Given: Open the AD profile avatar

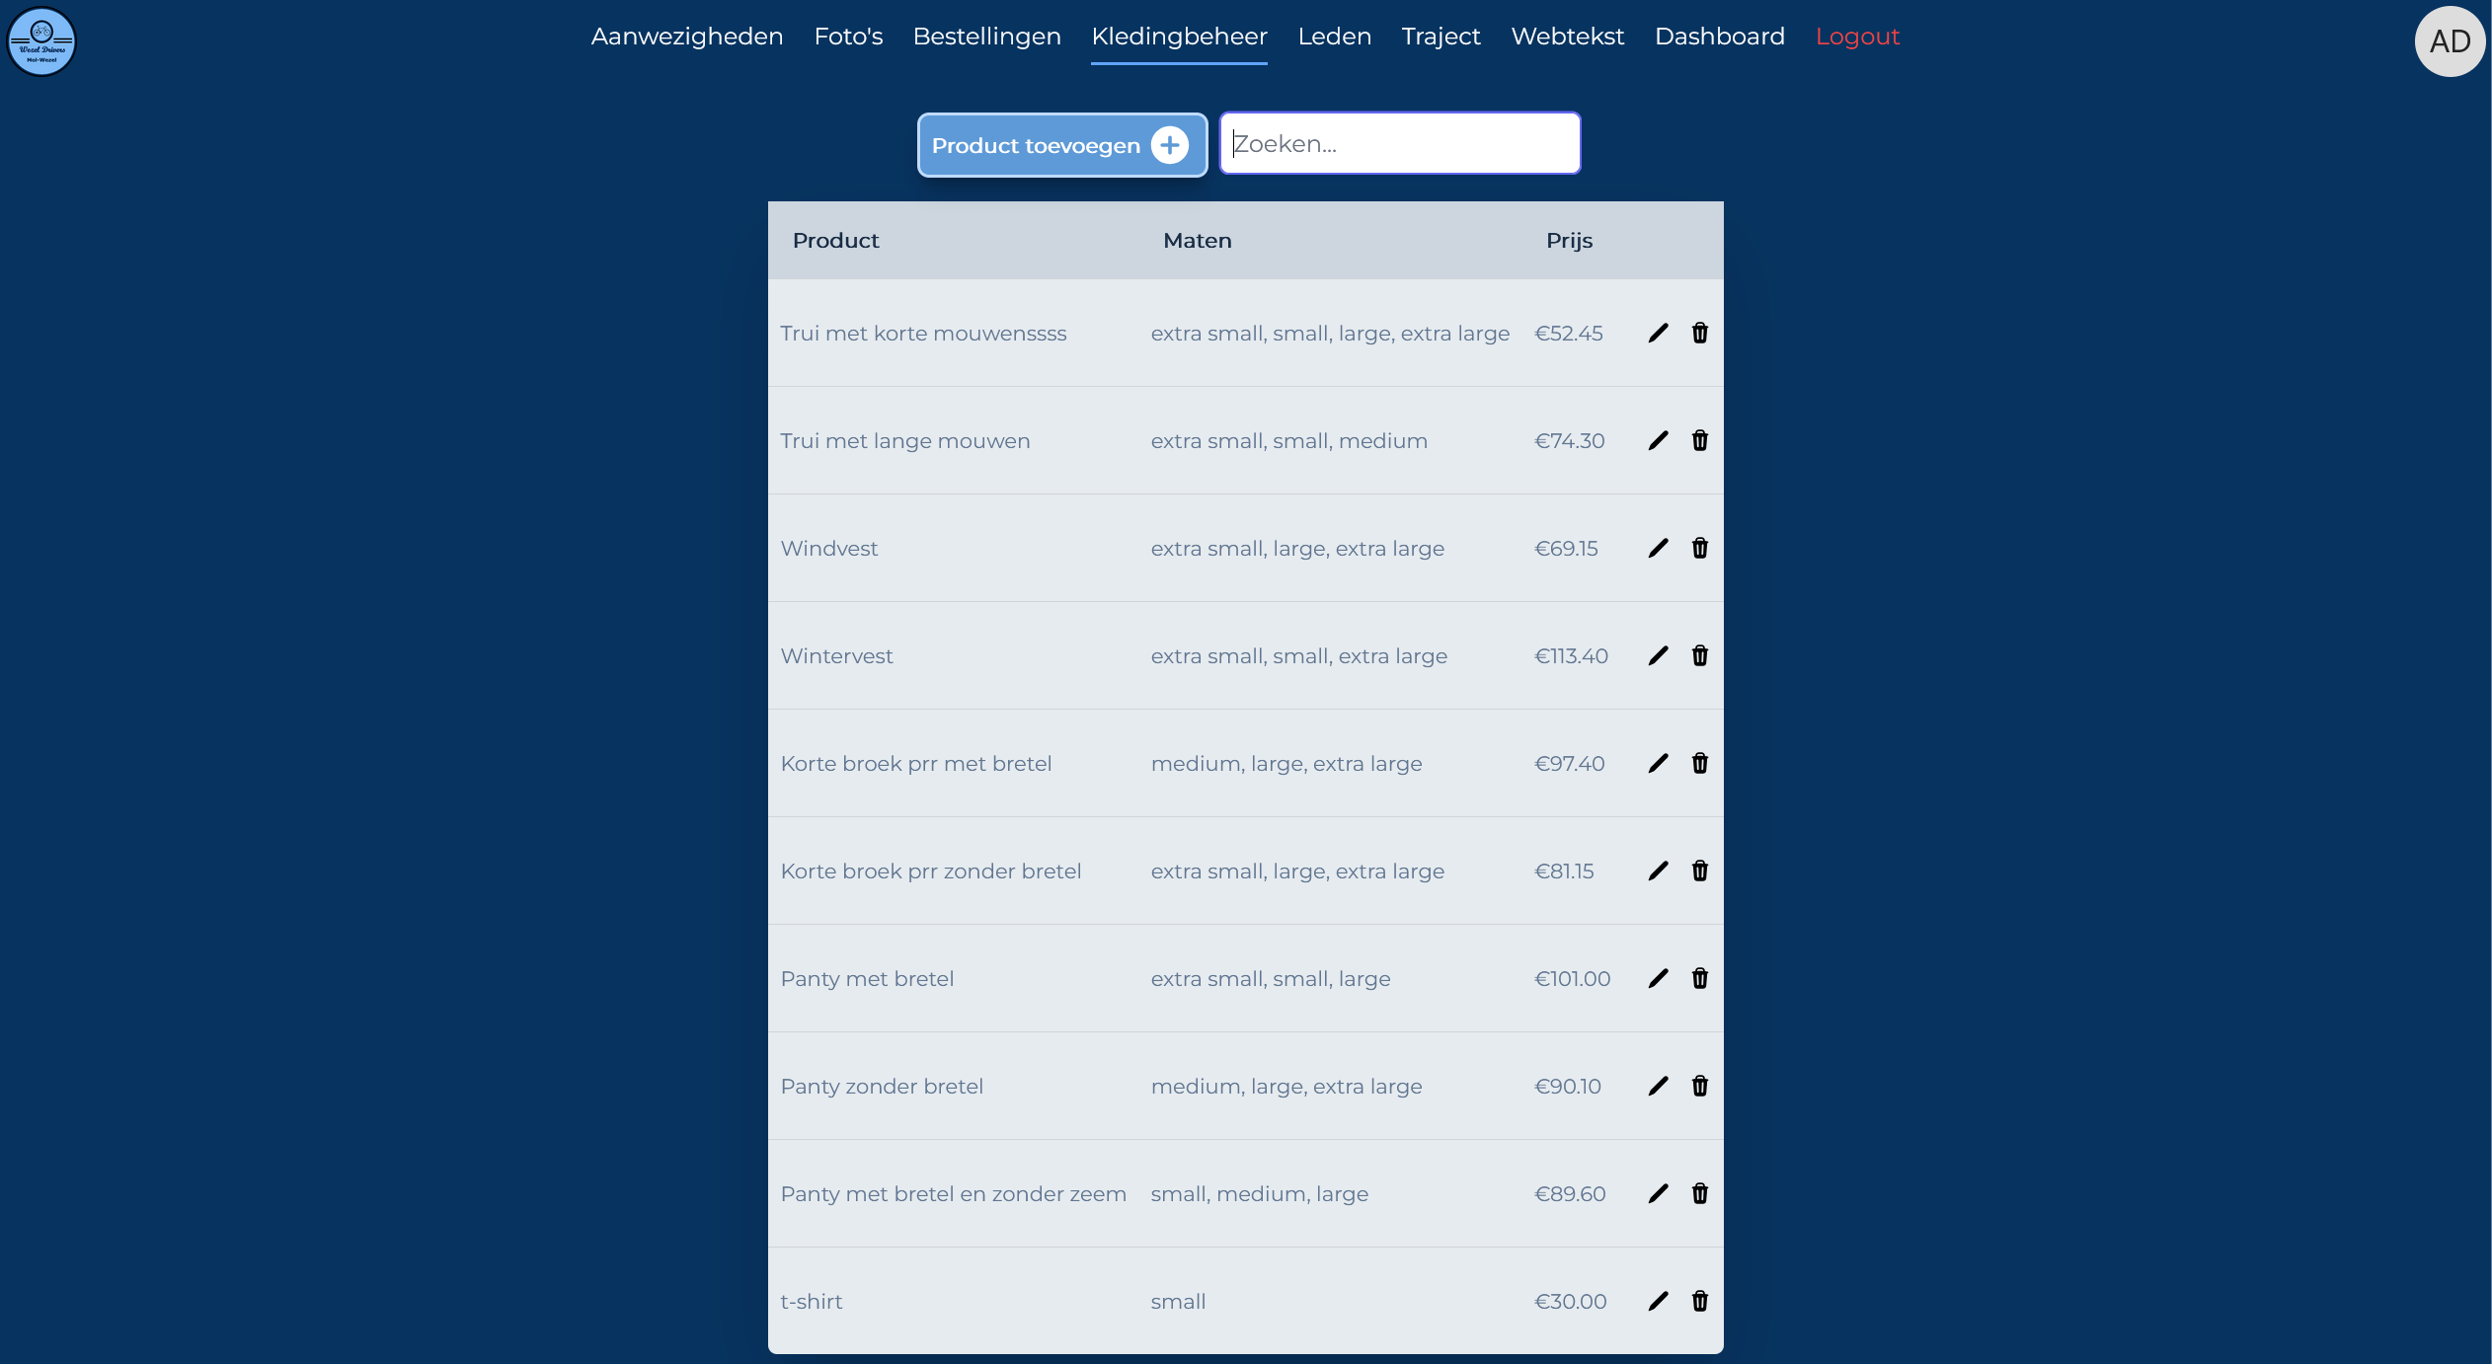Looking at the screenshot, I should tap(2450, 41).
